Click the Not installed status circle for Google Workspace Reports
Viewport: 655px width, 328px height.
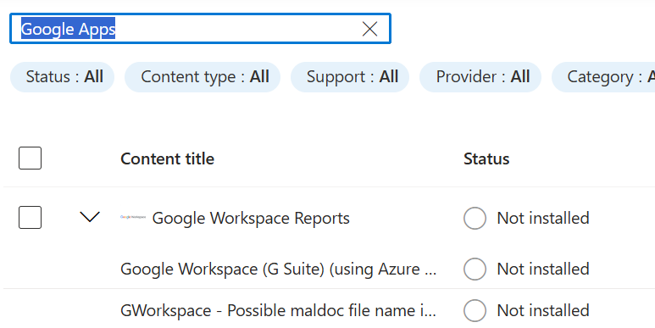tap(475, 218)
